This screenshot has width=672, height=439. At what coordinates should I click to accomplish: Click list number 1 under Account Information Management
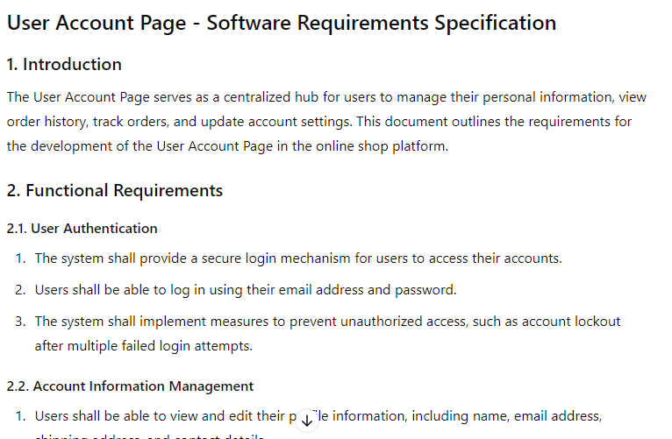tap(20, 415)
